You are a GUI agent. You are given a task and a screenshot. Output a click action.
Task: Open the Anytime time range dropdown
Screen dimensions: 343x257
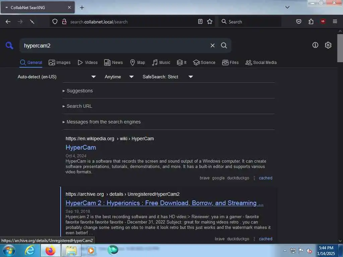coord(119,77)
